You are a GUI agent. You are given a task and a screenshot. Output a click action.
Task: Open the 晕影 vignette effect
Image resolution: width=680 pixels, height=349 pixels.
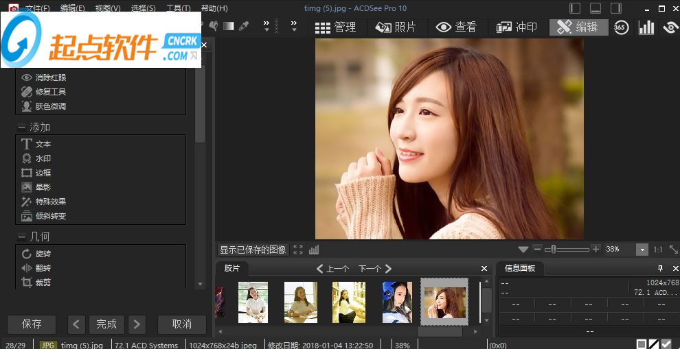coord(43,187)
